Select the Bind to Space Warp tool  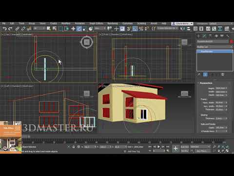(29, 29)
